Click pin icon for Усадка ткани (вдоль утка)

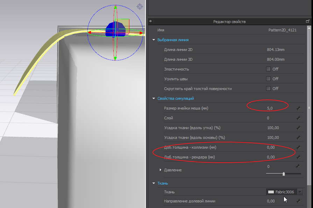click(298, 128)
